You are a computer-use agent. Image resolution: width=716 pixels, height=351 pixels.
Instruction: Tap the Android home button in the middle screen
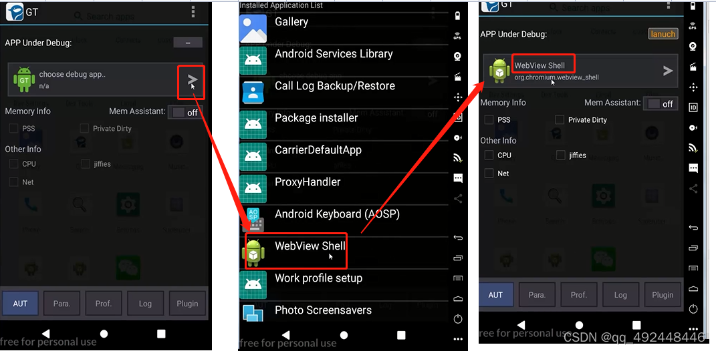[344, 335]
